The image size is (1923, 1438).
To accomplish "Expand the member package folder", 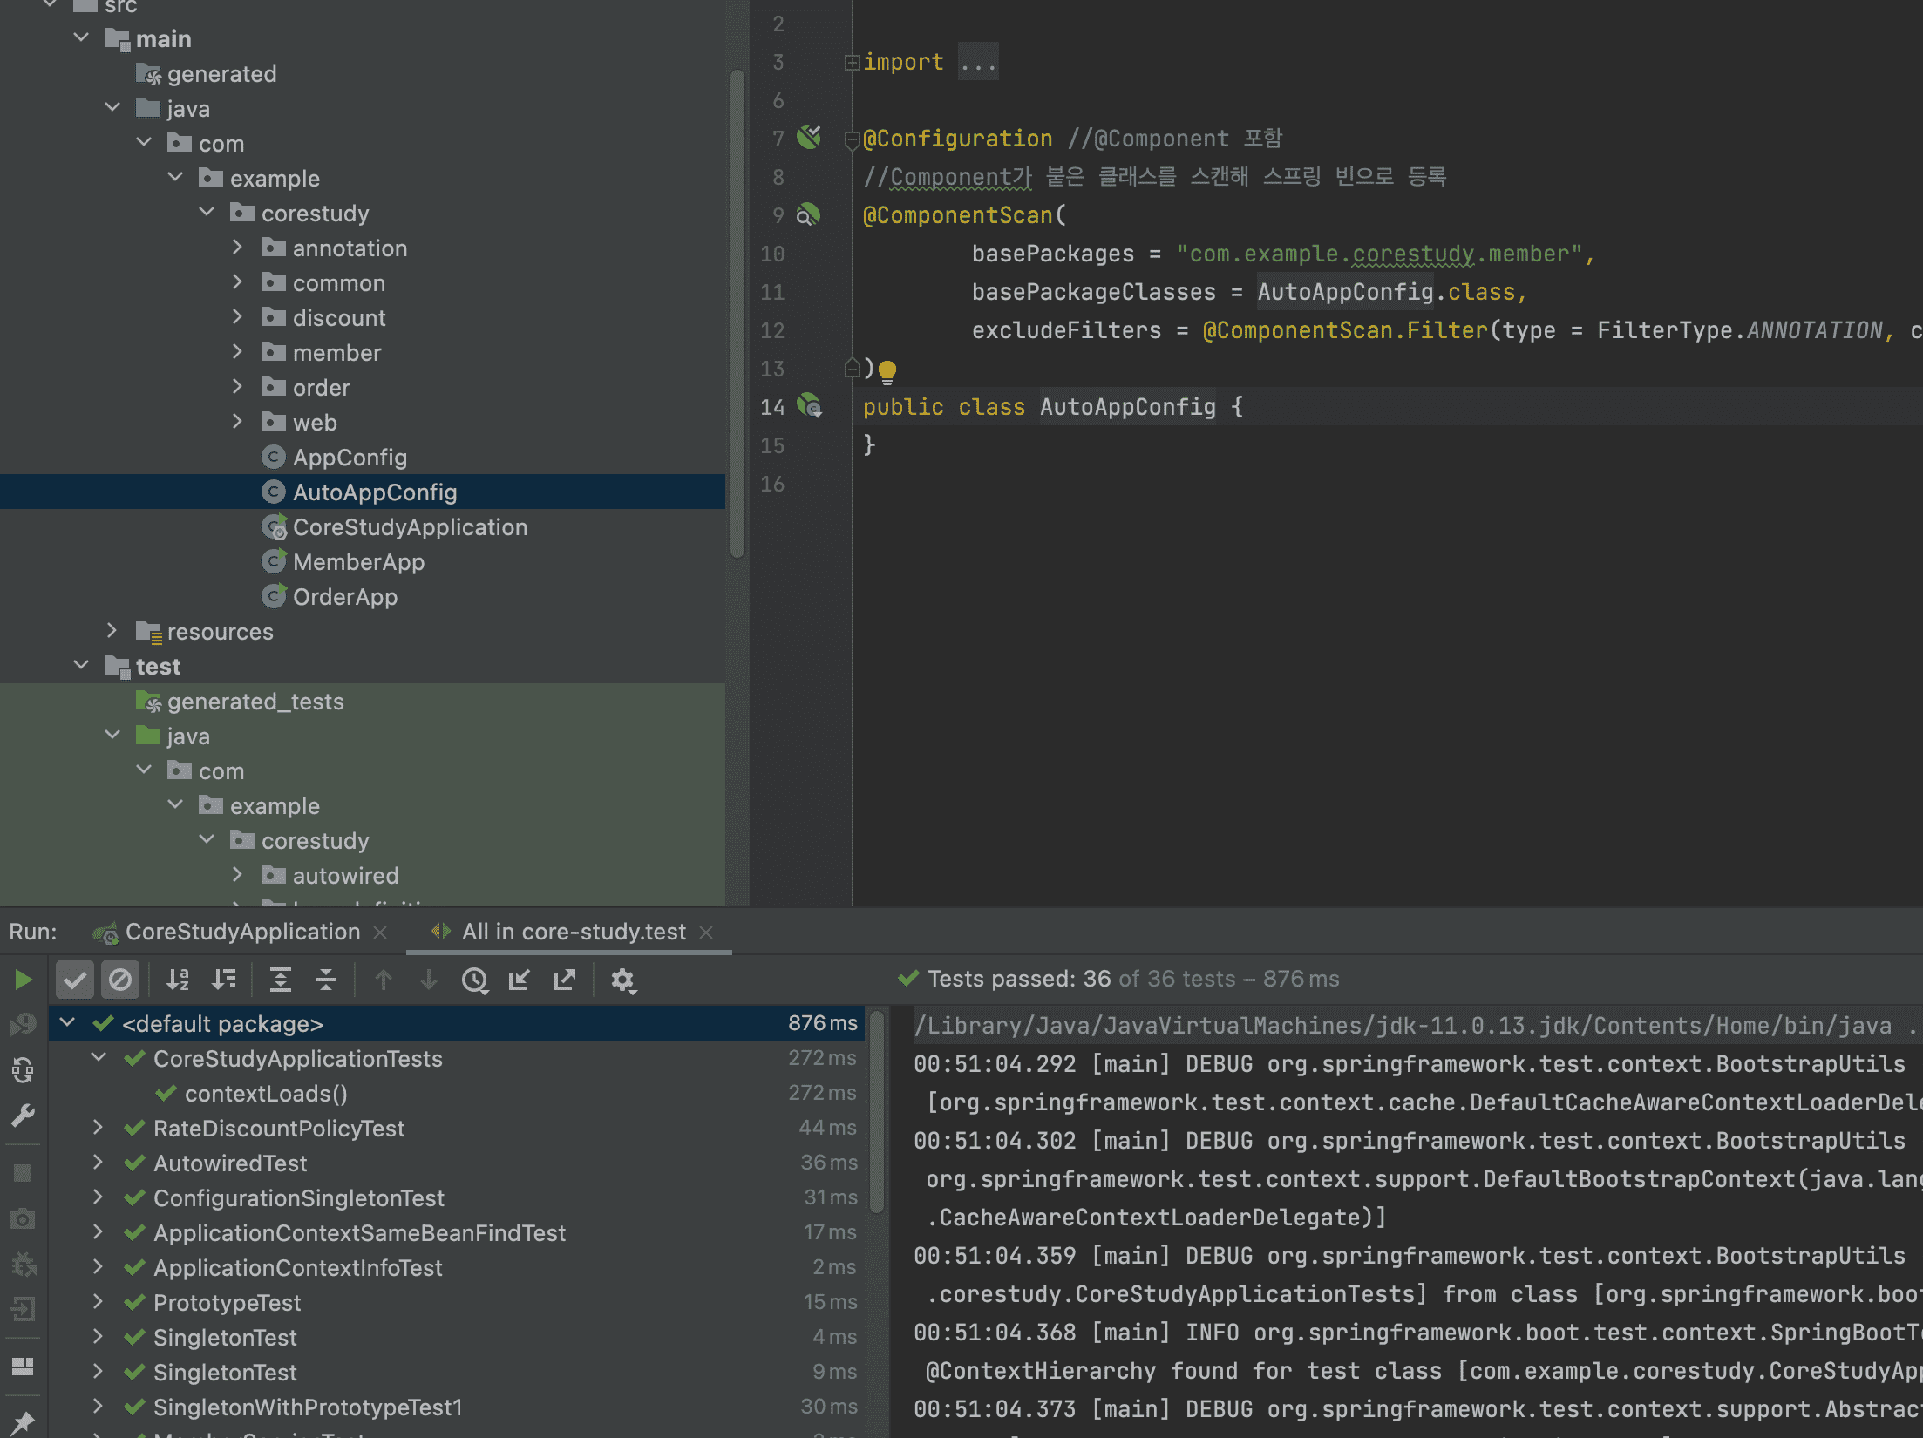I will [x=237, y=352].
